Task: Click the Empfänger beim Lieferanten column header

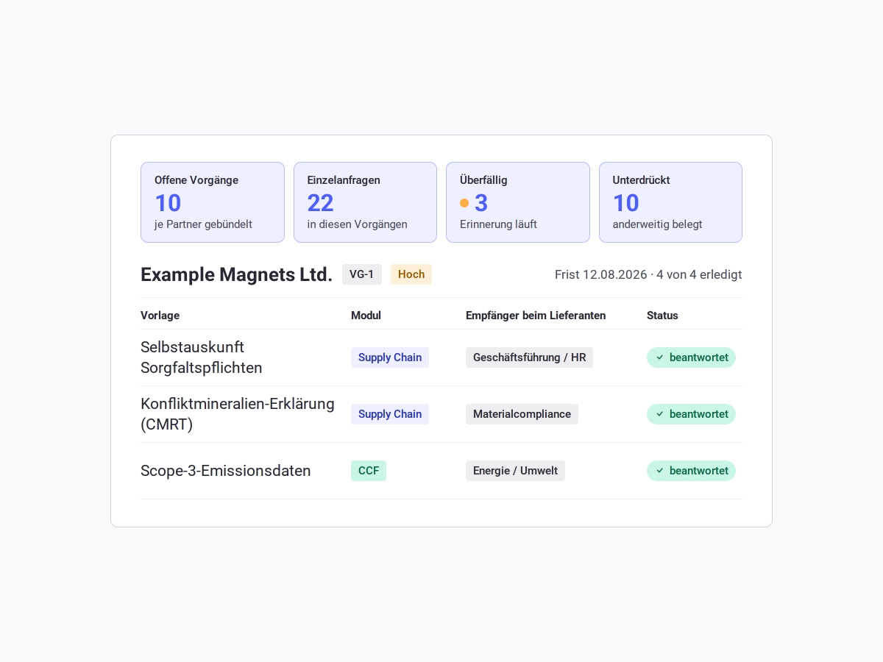Action: [536, 316]
